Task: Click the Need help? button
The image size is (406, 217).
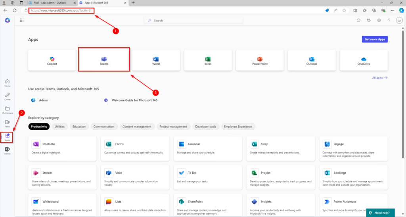Action: pyautogui.click(x=380, y=213)
